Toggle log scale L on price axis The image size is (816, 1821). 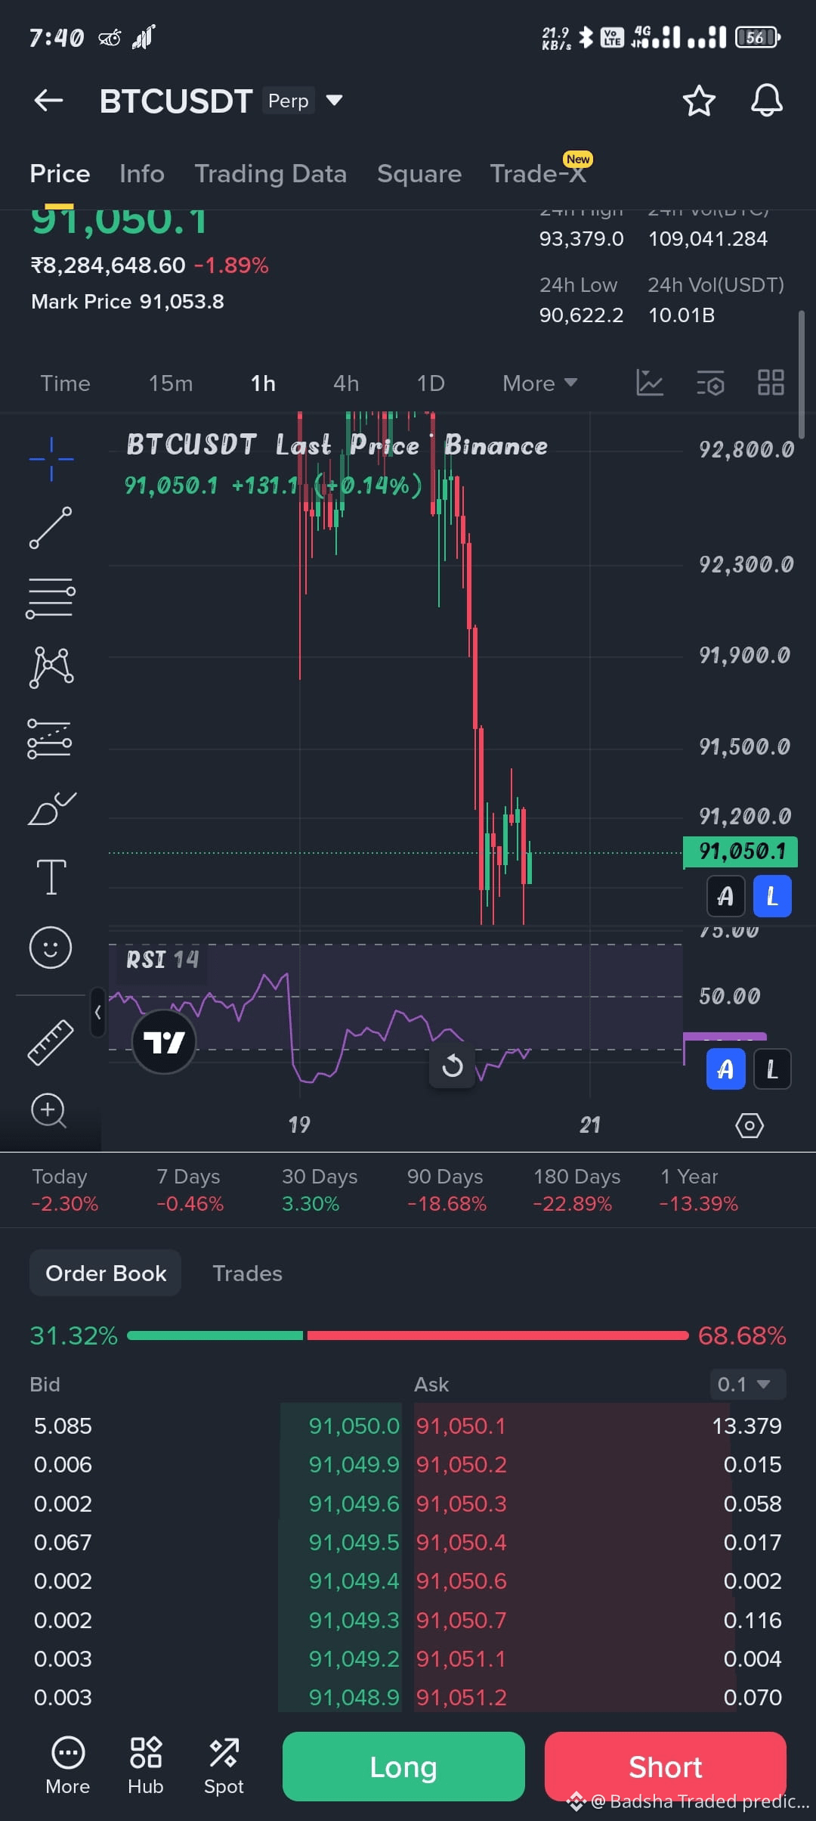772,896
